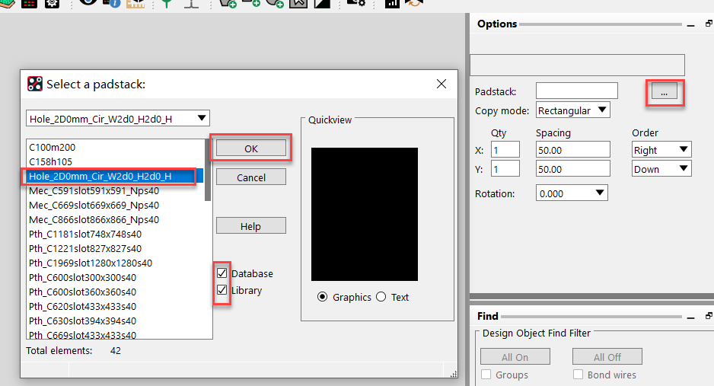
Task: Uncheck the Library checkbox
Action: click(222, 290)
